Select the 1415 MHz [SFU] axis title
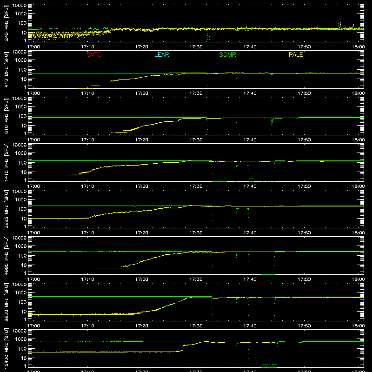This screenshot has height=372, width=372. click(7, 162)
